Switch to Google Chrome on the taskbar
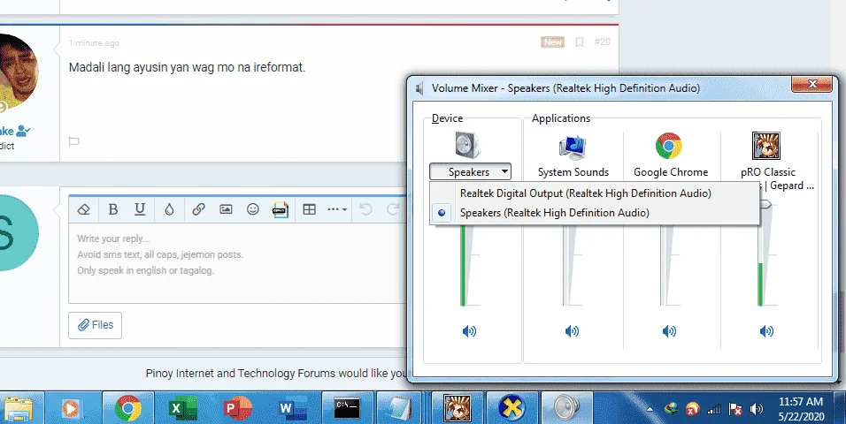Viewport: 846px width, 424px height. 128,408
